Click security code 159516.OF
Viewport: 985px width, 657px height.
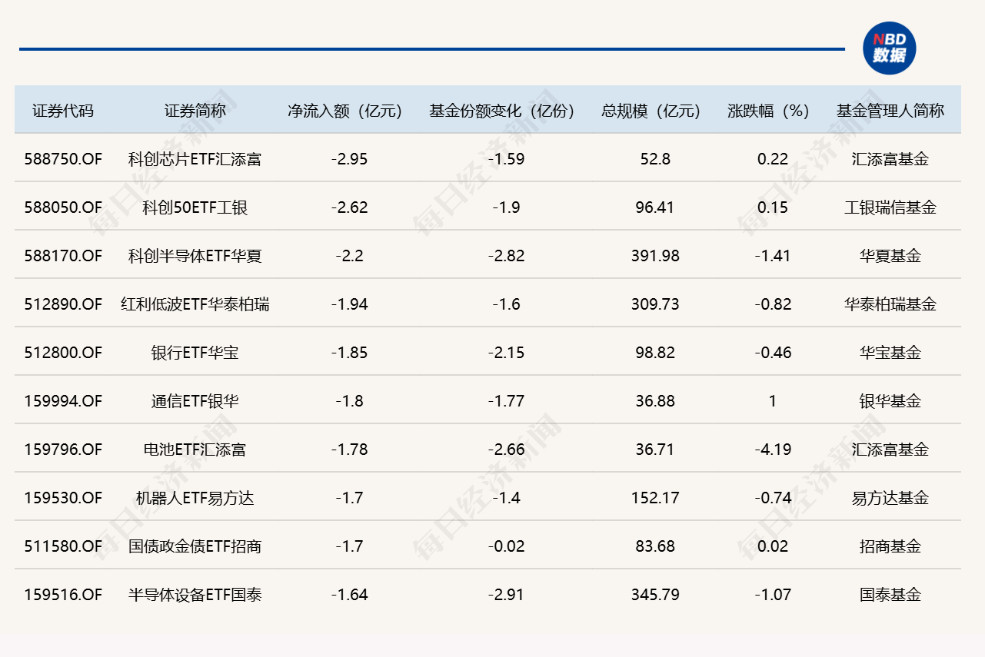click(x=63, y=595)
